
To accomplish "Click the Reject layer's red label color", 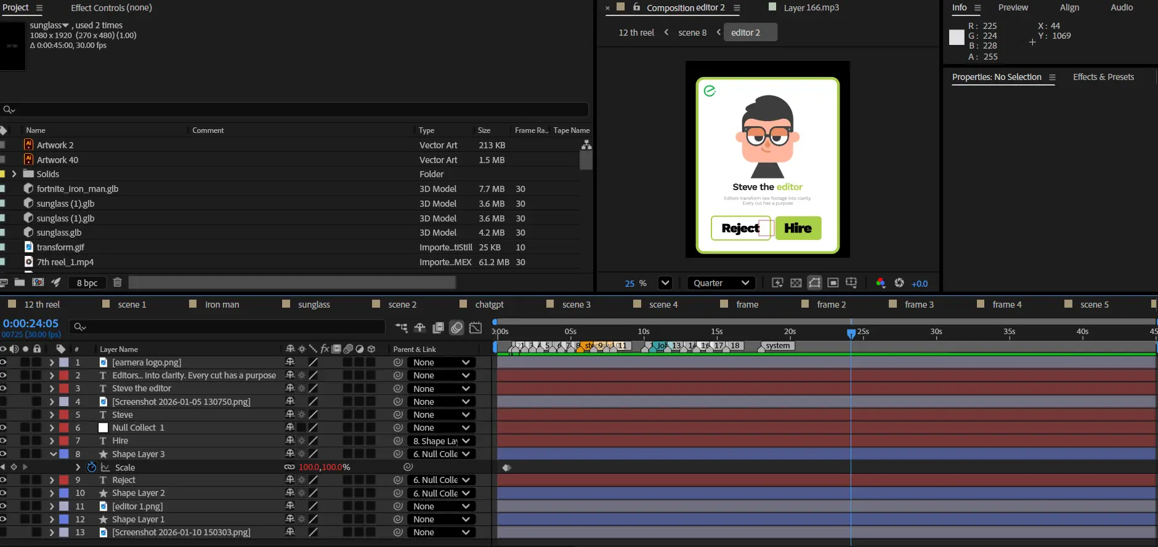I will coord(64,480).
